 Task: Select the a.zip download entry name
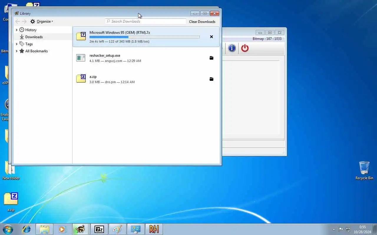click(x=93, y=77)
